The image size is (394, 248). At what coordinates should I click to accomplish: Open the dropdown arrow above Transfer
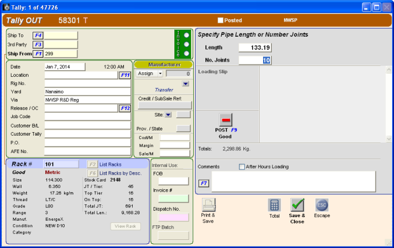[185, 83]
